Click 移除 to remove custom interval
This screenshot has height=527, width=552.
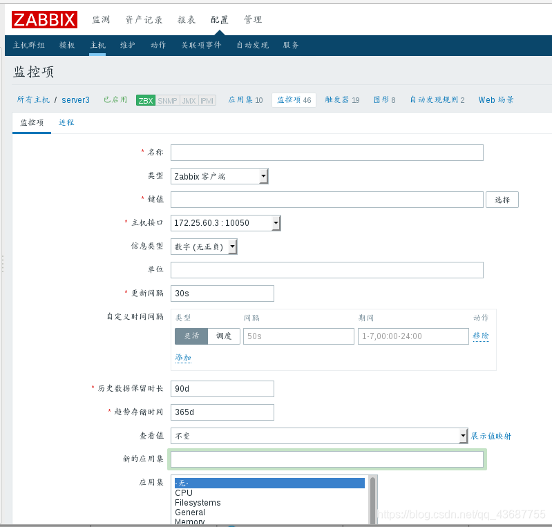[x=481, y=336]
